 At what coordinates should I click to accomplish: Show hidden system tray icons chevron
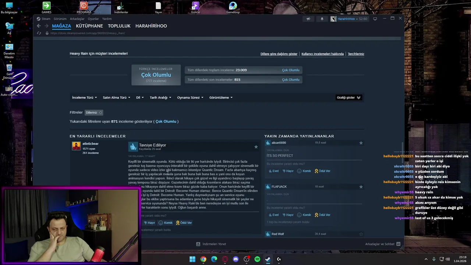click(426, 259)
